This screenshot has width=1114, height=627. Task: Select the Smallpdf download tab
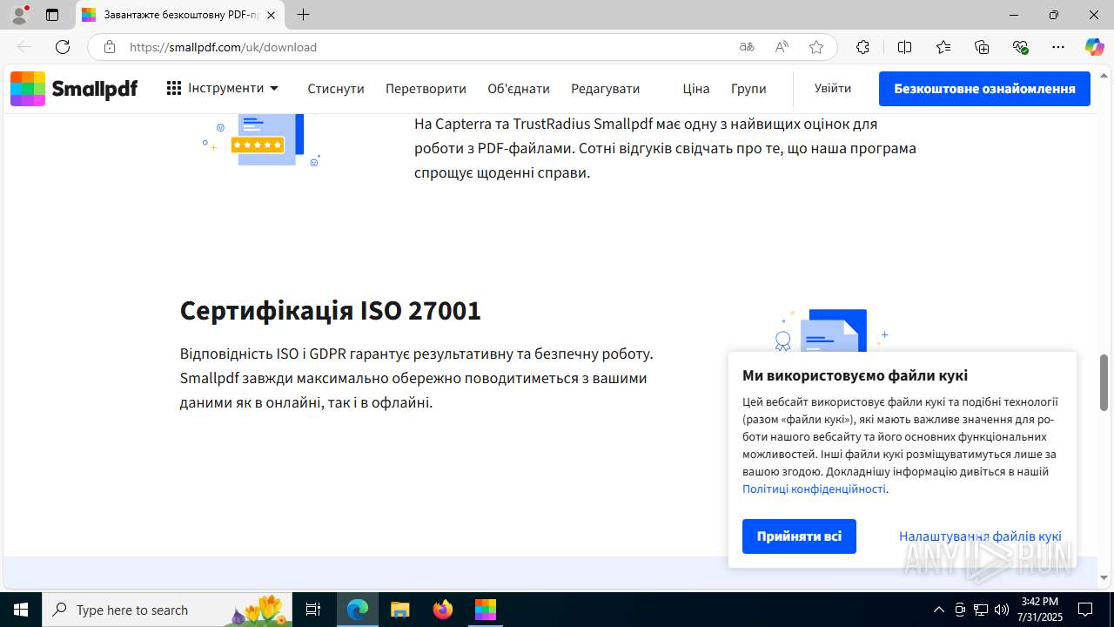[x=179, y=15]
